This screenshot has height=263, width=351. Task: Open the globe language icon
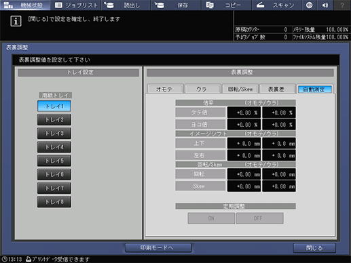309,5
